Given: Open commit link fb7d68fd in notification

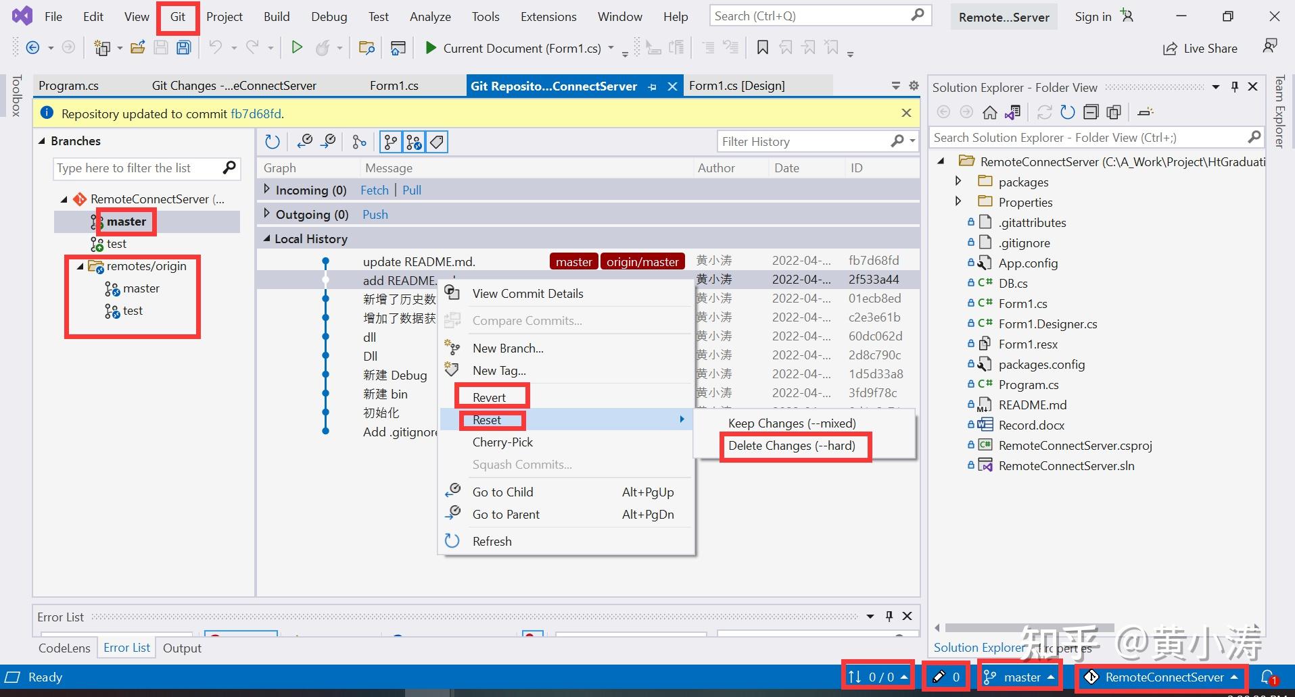Looking at the screenshot, I should click(256, 113).
